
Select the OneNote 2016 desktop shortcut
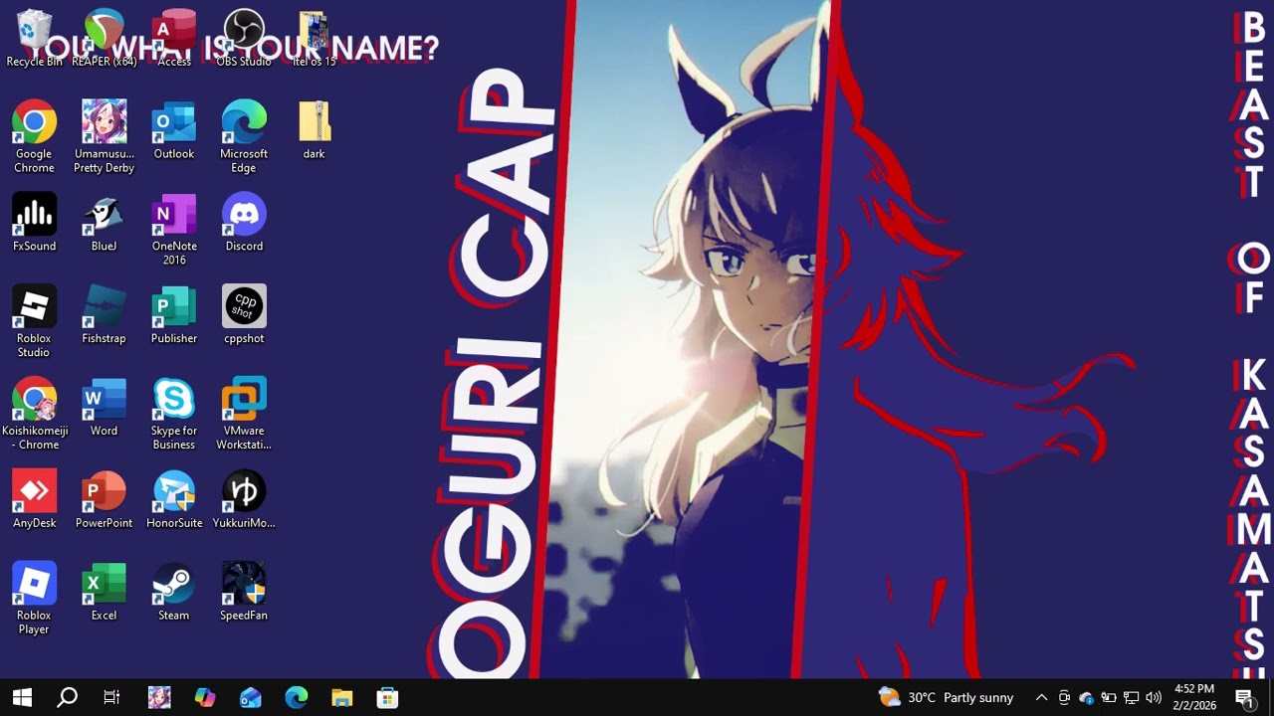tap(174, 229)
